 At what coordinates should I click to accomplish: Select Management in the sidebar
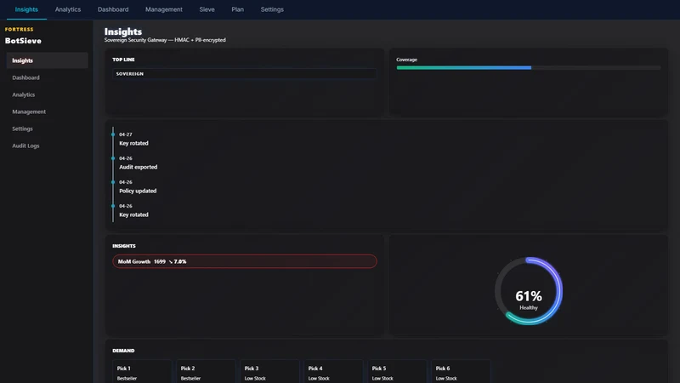click(x=48, y=111)
